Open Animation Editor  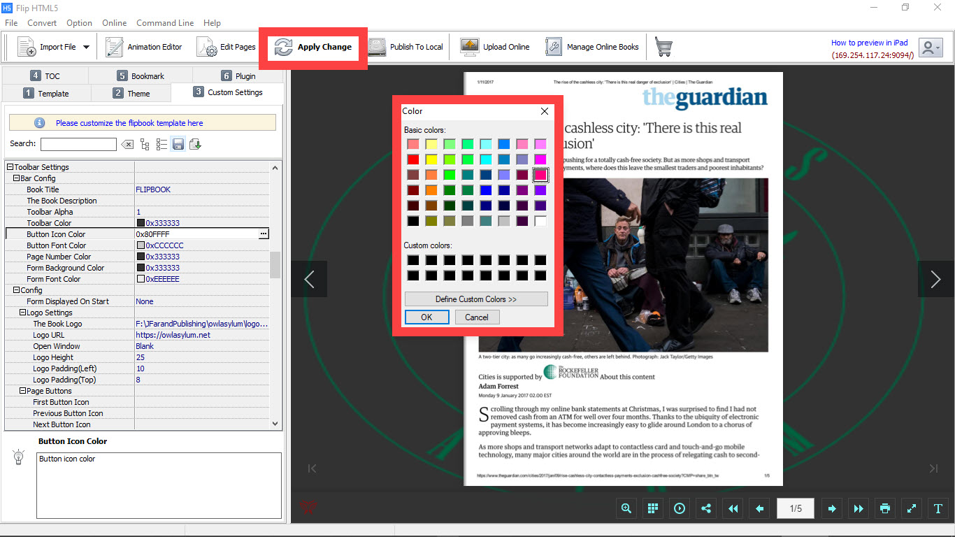(144, 47)
